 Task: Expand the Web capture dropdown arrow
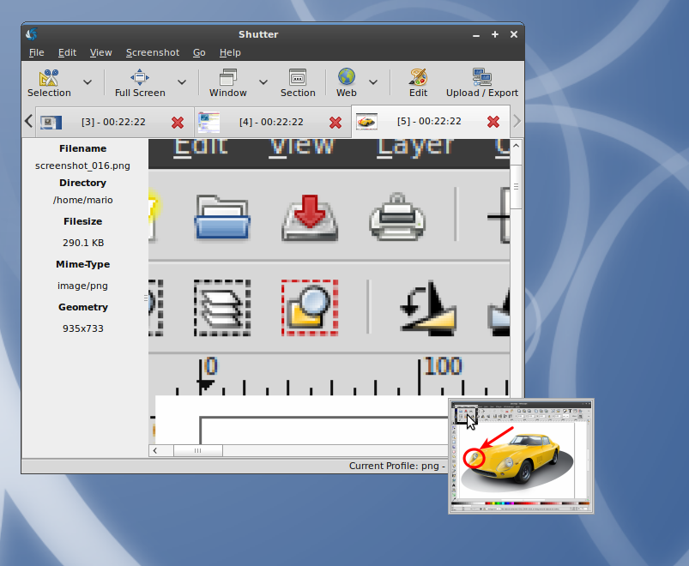point(373,82)
